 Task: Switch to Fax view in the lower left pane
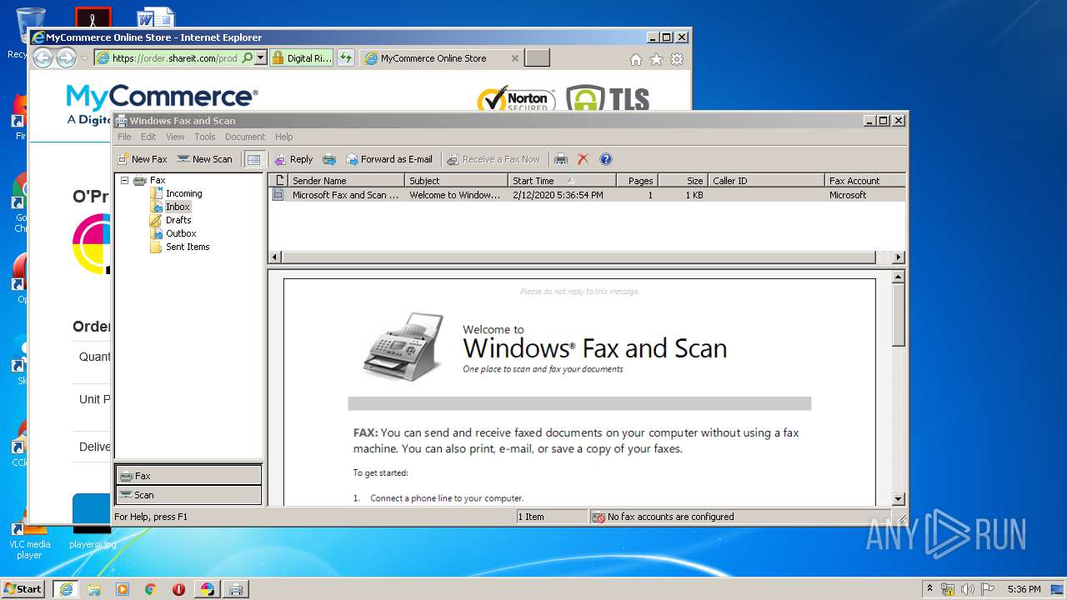(188, 476)
